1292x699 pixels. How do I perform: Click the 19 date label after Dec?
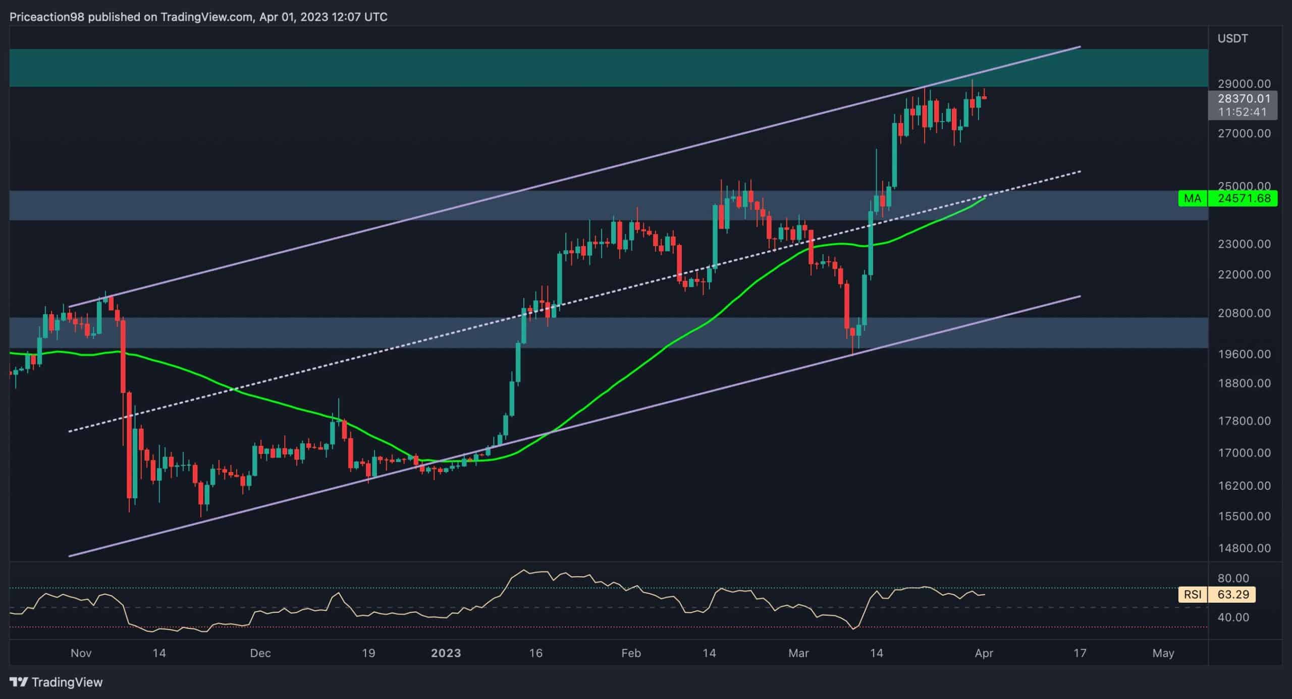(368, 653)
